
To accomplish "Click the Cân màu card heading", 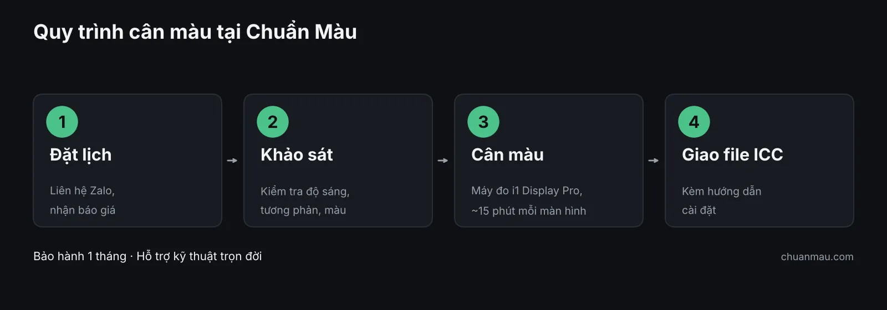I will coord(507,155).
